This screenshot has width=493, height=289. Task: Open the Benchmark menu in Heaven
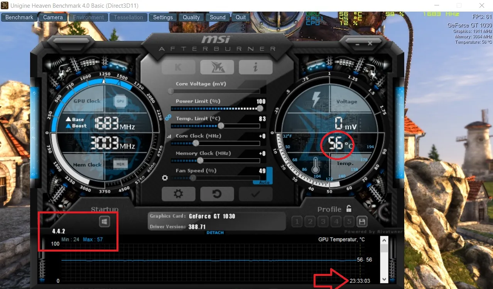[x=19, y=17]
